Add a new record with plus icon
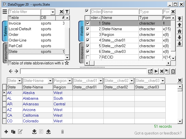 (6, 132)
